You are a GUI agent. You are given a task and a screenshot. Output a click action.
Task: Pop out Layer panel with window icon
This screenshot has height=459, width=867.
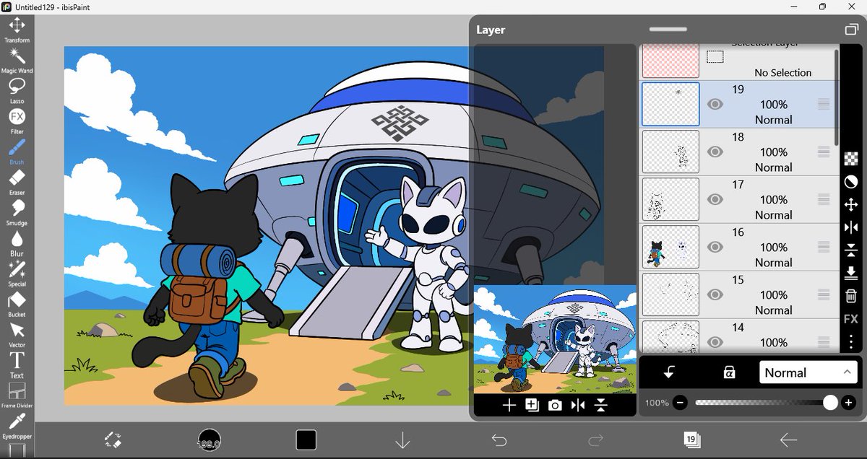tap(851, 30)
